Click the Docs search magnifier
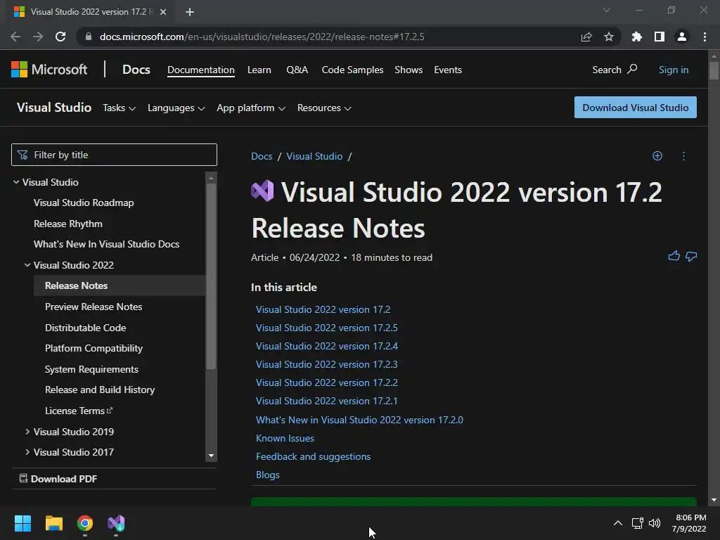The image size is (720, 540). click(x=632, y=70)
